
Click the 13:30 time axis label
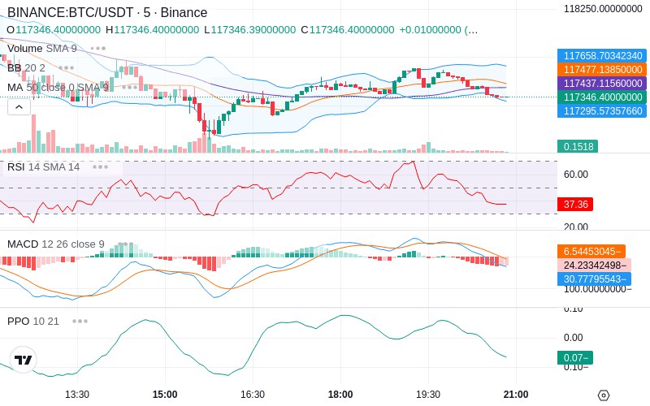click(x=77, y=395)
